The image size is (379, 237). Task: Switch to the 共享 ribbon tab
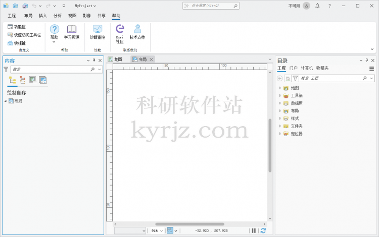tap(102, 16)
